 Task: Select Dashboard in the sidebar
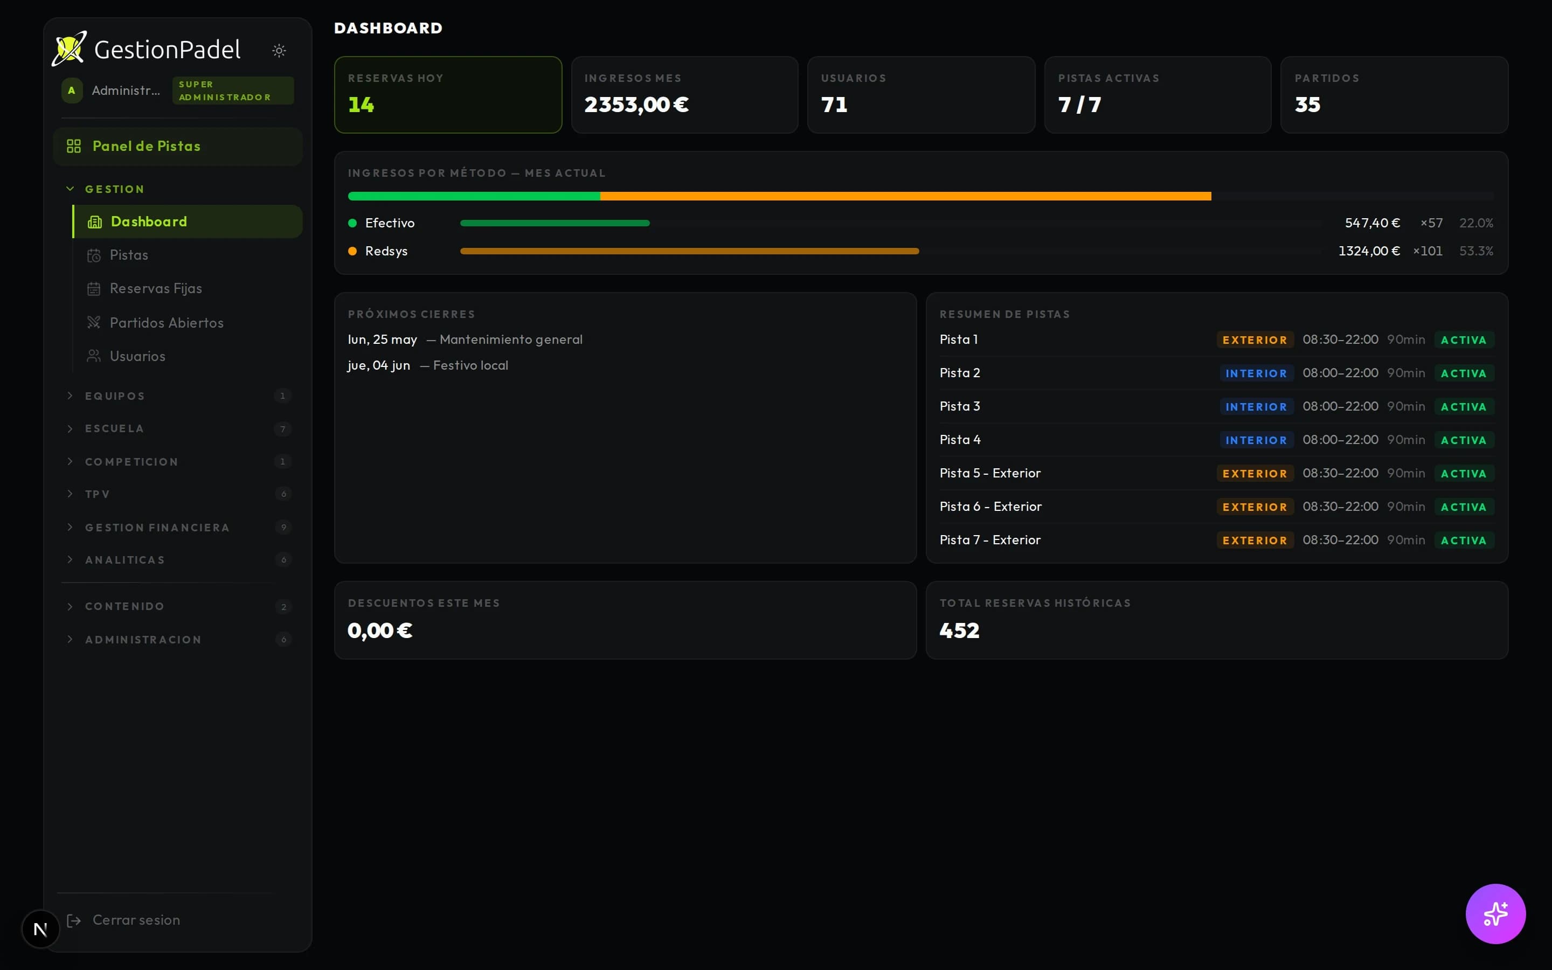click(x=188, y=222)
